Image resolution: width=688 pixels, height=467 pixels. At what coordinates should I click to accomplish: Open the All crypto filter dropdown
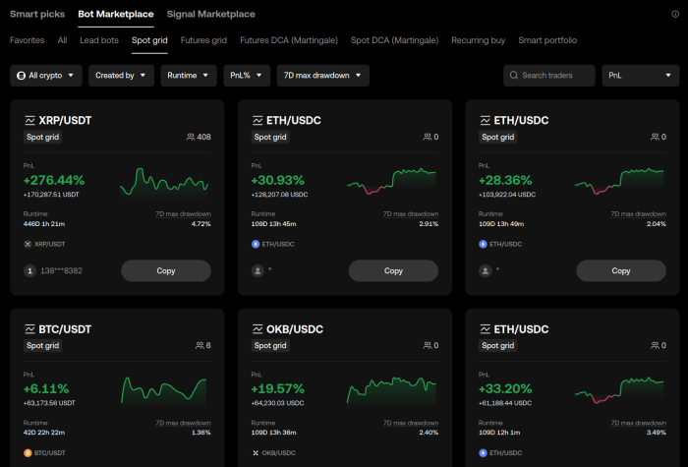pos(45,76)
